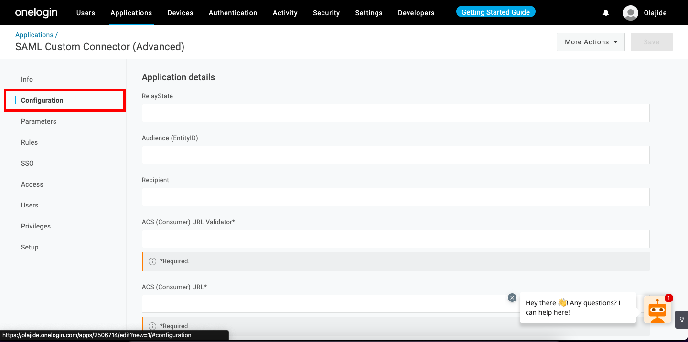Dismiss the chat popup with the X

[512, 298]
